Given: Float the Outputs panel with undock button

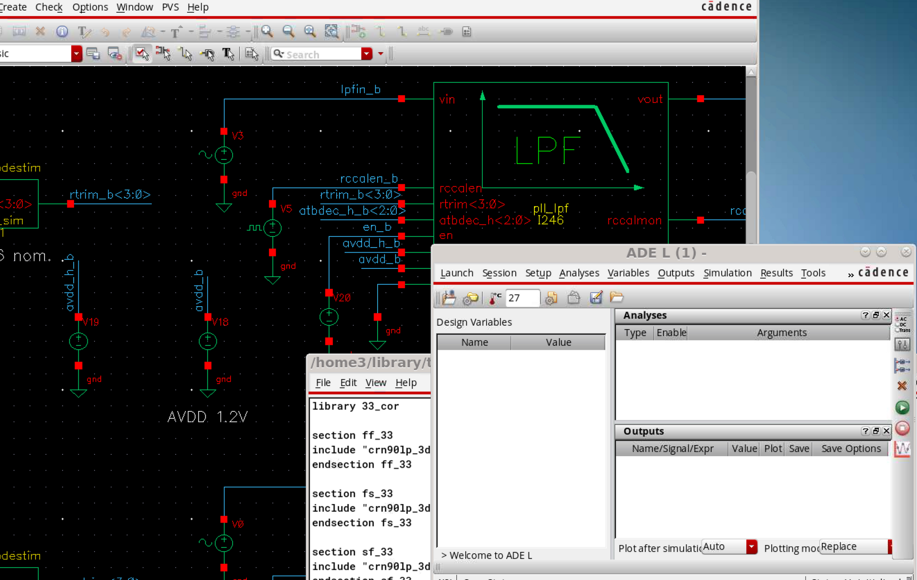Looking at the screenshot, I should coord(876,431).
